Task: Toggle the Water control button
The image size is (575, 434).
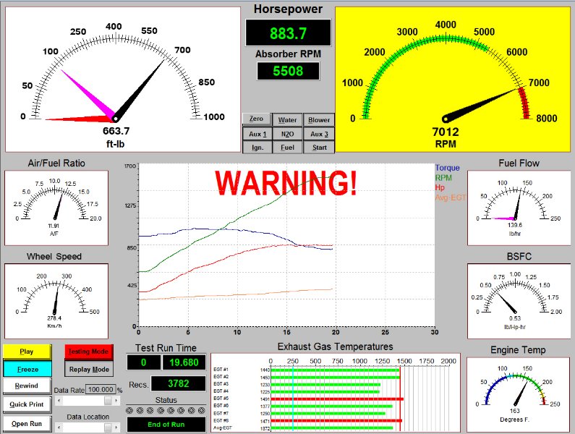Action: 288,120
